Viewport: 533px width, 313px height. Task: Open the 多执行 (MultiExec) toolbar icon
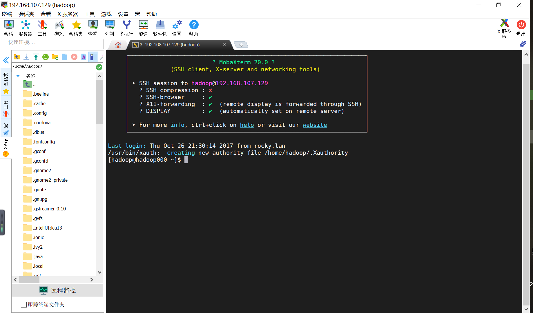126,28
